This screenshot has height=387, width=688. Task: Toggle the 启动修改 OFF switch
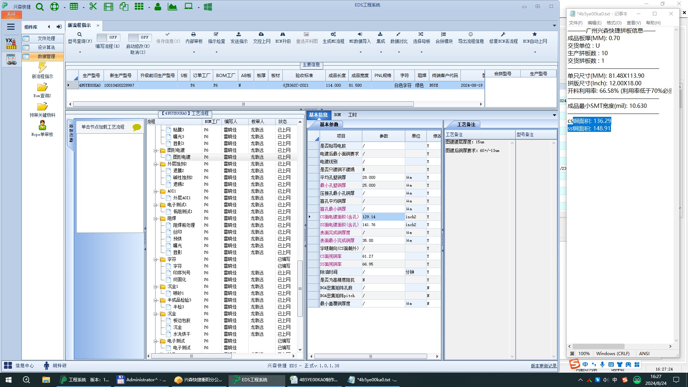tap(140, 37)
